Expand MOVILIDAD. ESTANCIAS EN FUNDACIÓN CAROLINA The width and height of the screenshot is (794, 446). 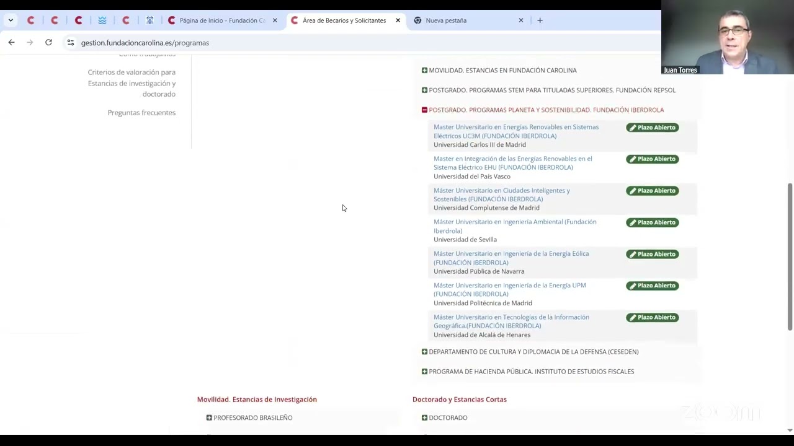pyautogui.click(x=499, y=71)
